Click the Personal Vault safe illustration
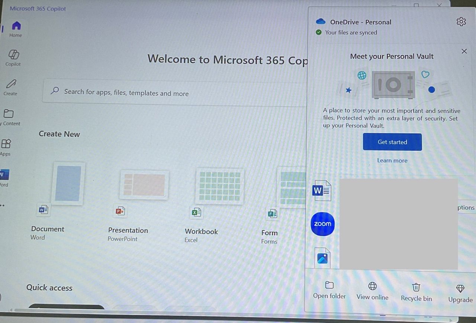This screenshot has height=323, width=476. pos(393,85)
